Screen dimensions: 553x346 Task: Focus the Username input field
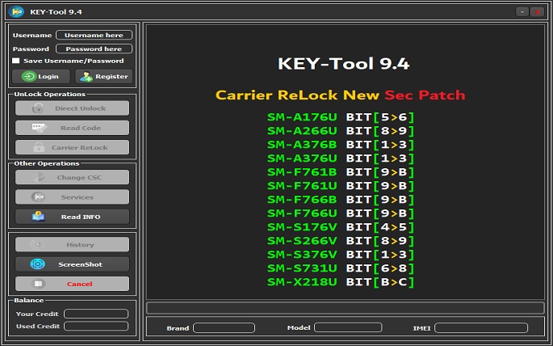(x=94, y=35)
